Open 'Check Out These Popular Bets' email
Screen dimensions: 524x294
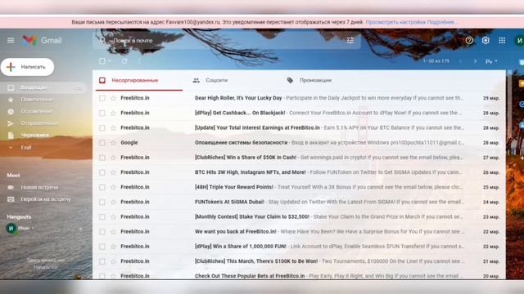tap(299, 275)
